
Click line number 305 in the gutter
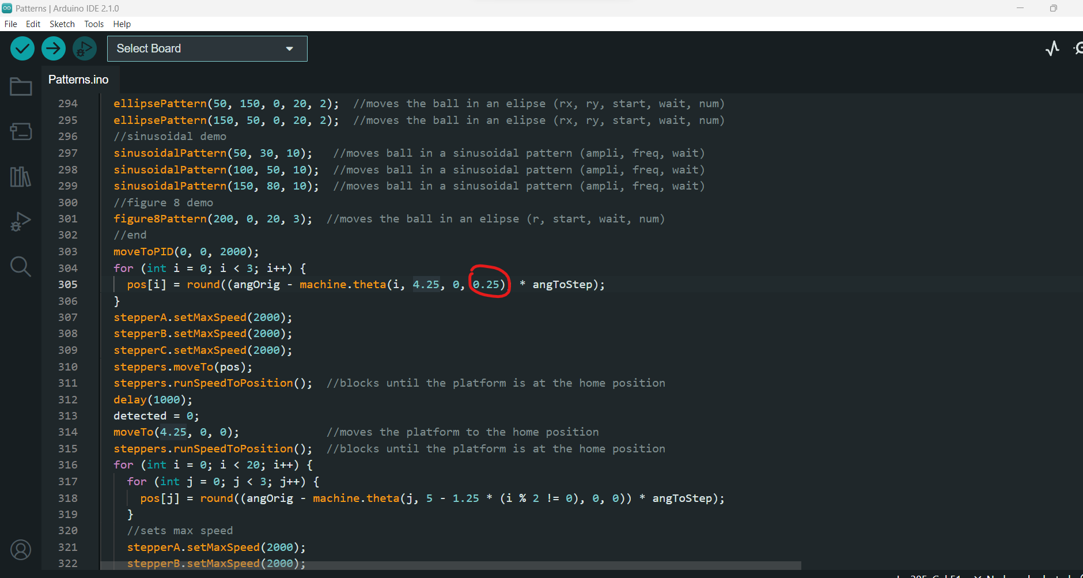(x=68, y=284)
